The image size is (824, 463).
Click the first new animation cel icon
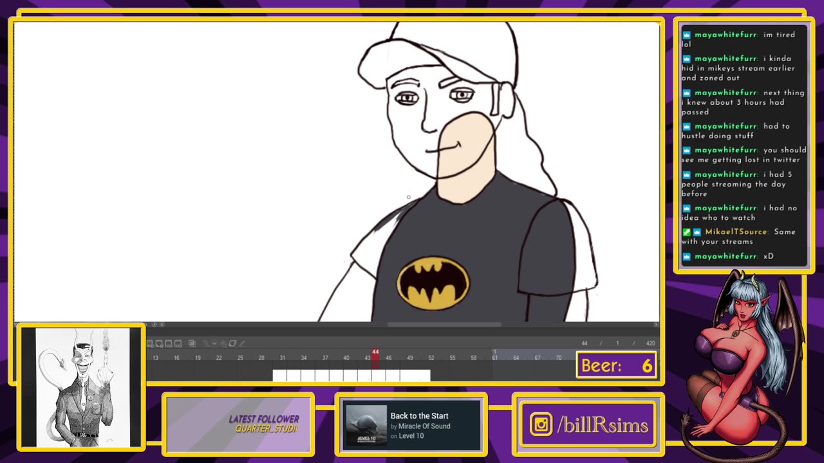pyautogui.click(x=150, y=343)
